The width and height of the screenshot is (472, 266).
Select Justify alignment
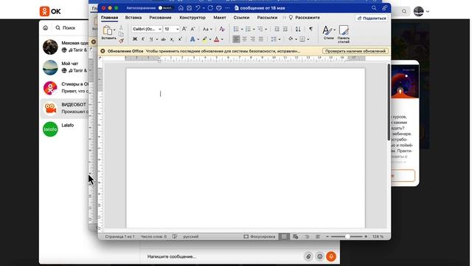pos(261,39)
